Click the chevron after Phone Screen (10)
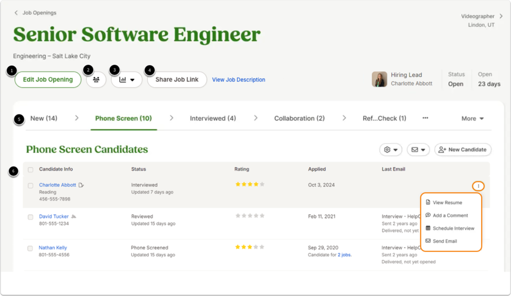Viewport: 511px width, 296px height. point(172,118)
